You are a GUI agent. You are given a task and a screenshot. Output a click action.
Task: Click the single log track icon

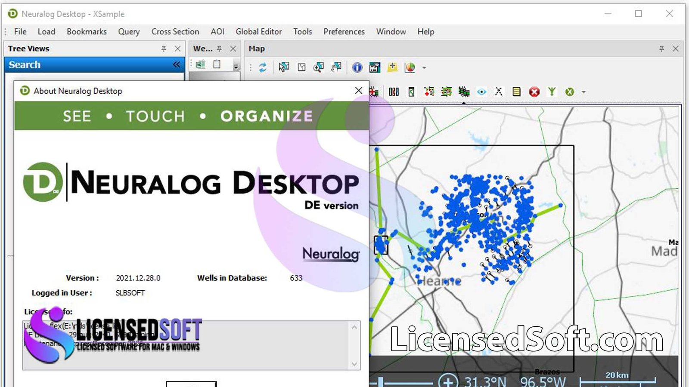coord(412,92)
